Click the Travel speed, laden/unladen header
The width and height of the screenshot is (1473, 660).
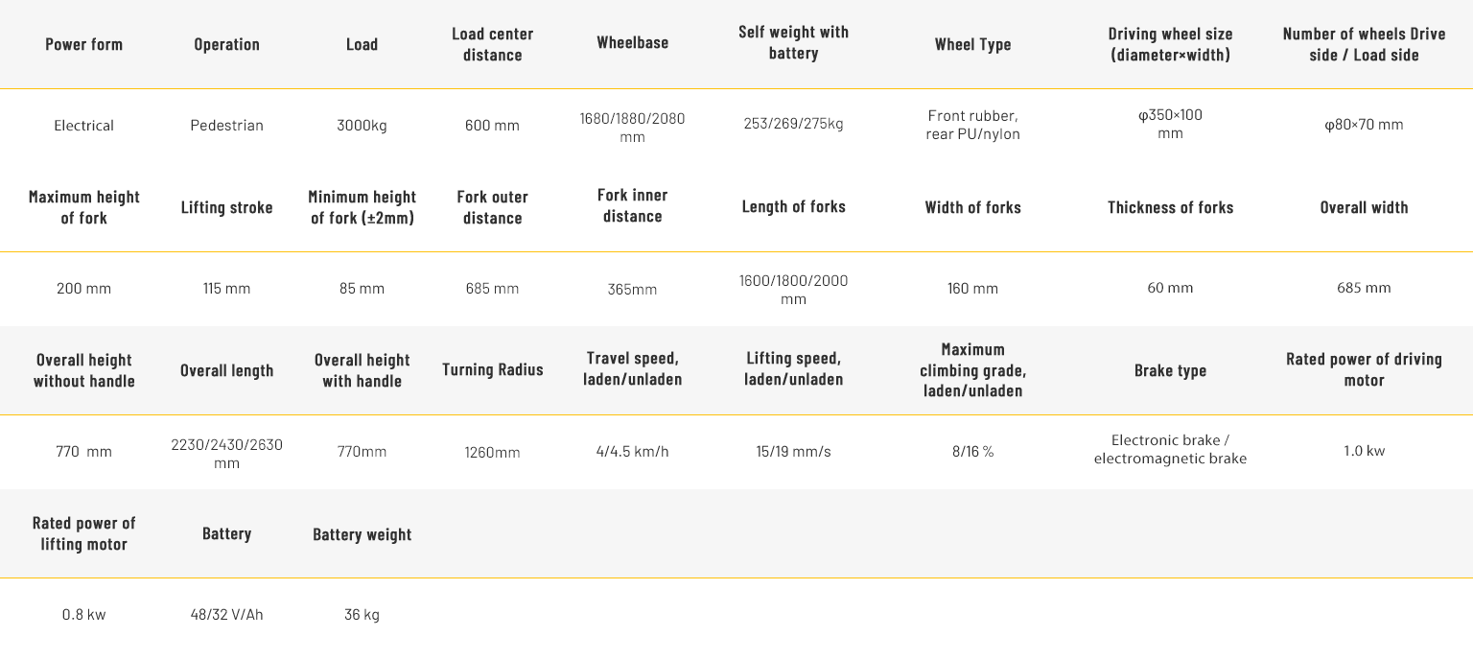tap(633, 368)
